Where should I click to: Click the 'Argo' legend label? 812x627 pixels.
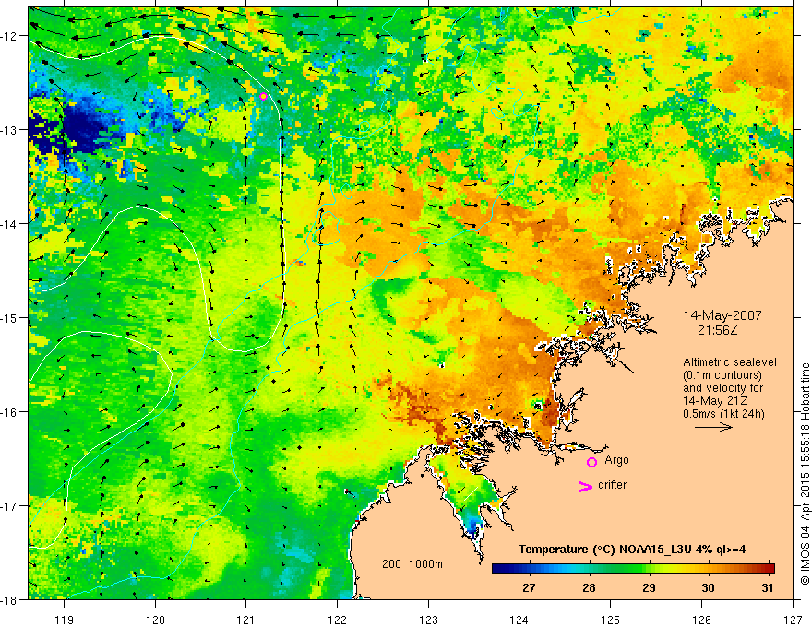pos(616,460)
